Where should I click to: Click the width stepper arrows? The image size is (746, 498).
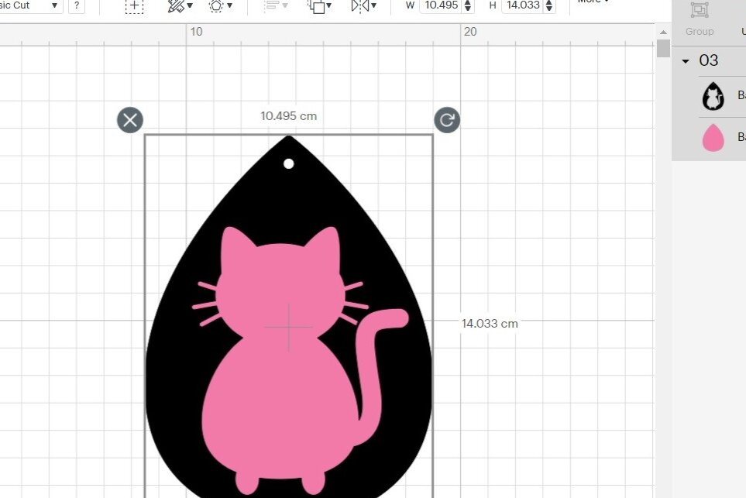[x=467, y=6]
